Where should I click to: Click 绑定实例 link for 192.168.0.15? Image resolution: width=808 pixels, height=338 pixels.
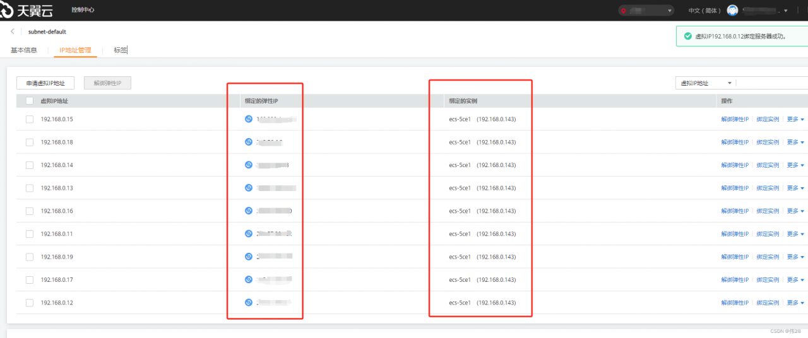pos(768,119)
